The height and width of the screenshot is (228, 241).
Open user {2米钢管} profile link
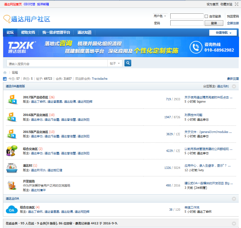pos(201,188)
